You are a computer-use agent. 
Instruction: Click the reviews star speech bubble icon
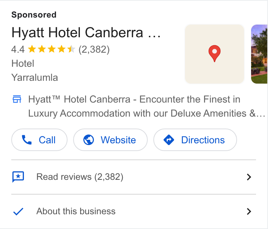coord(18,177)
